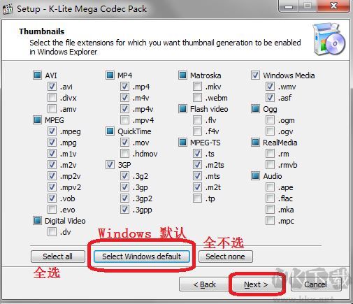Enable the .tp extension
Image resolution: width=353 pixels, height=304 pixels.
click(197, 198)
